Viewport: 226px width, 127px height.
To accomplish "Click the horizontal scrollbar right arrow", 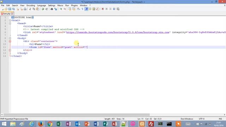I will click(225, 115).
